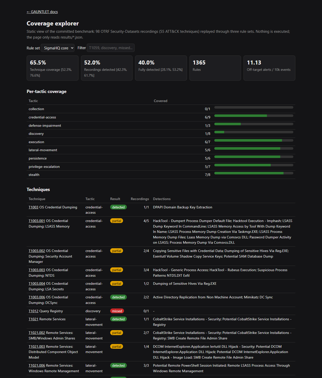Select the 40.0% Fully detected card
Screen dimensions: 322x378
(x=161, y=68)
